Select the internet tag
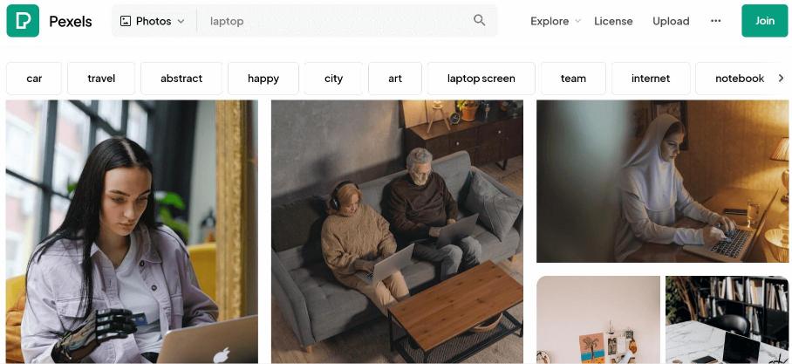792x364 pixels. [x=651, y=79]
